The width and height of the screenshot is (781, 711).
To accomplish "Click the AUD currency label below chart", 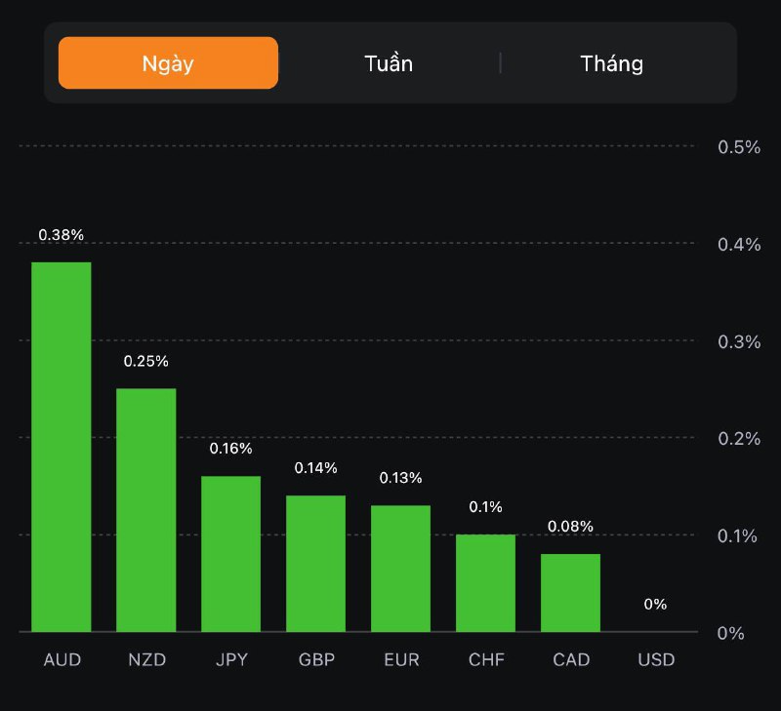I will click(62, 660).
